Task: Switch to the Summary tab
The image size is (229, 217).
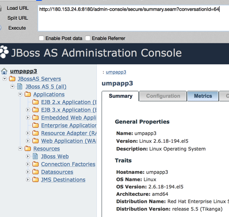Action: [121, 96]
